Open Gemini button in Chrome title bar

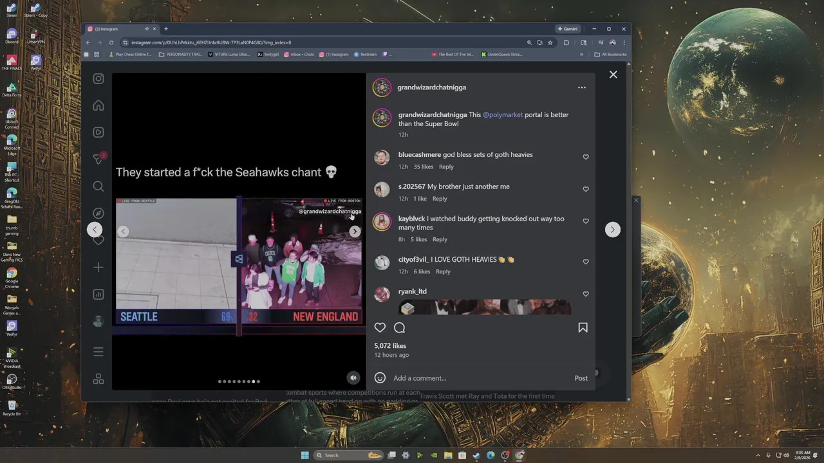[568, 29]
